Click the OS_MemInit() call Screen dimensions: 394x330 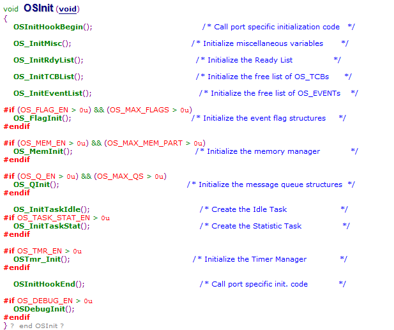point(43,151)
